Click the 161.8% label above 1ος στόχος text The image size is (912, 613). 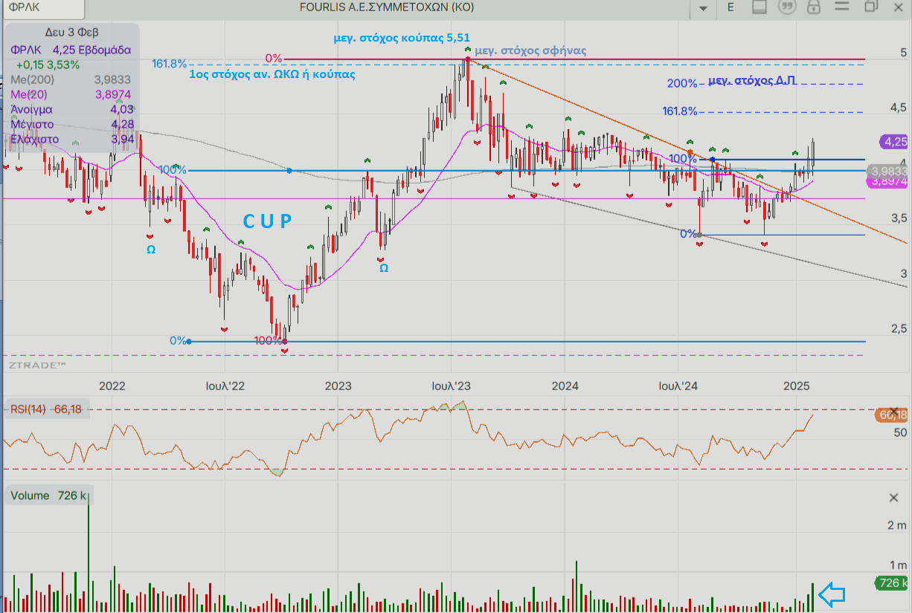pyautogui.click(x=170, y=64)
